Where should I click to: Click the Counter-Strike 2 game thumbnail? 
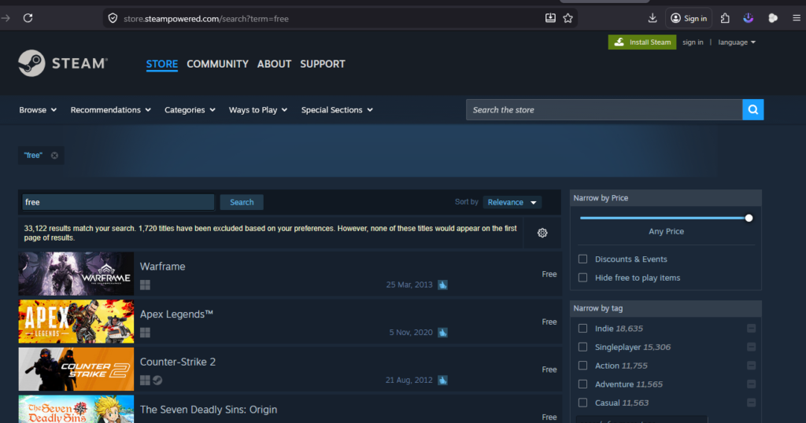click(x=76, y=369)
